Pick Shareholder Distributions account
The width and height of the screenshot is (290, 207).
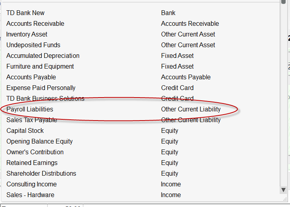pyautogui.click(x=41, y=174)
